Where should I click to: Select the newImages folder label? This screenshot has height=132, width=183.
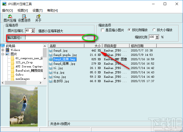tap(23, 79)
